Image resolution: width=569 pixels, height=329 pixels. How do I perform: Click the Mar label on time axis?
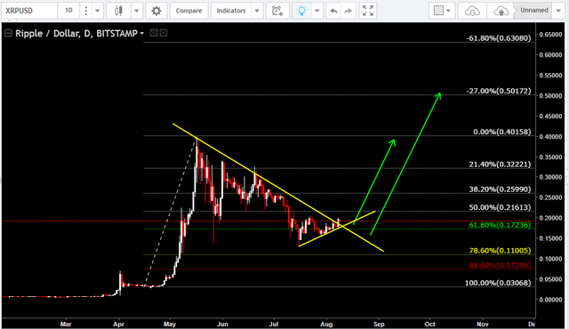pyautogui.click(x=66, y=324)
